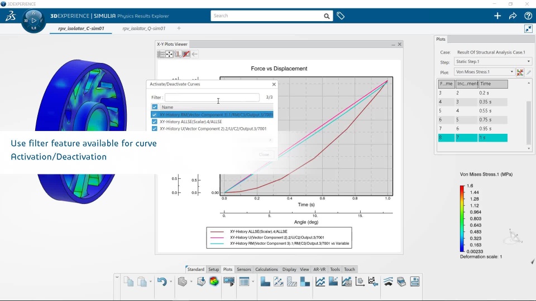Minimize the X-Y Plots Viewer panel
The width and height of the screenshot is (536, 301).
coord(393,45)
